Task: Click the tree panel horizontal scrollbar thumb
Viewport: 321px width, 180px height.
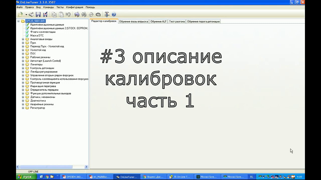Action: tap(46, 167)
